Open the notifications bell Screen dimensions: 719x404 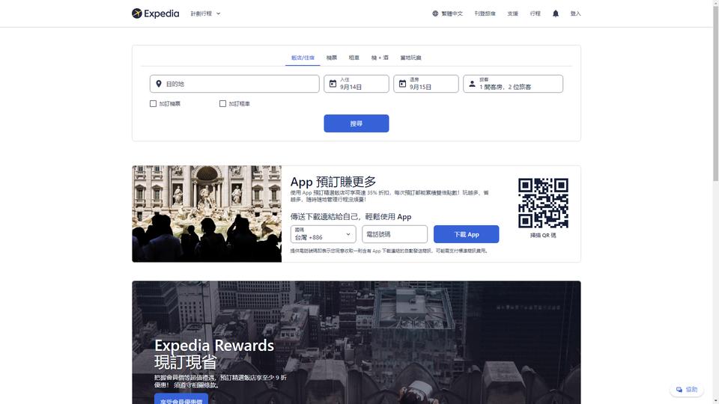555,13
